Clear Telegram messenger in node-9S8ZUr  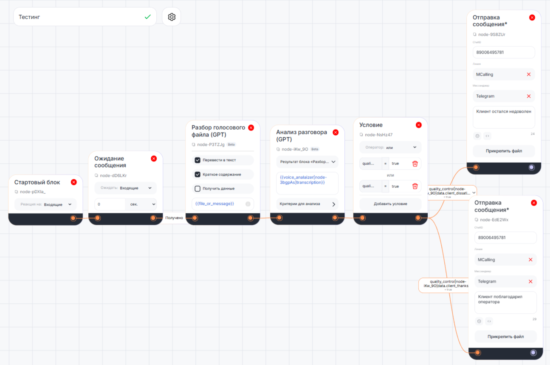coord(529,96)
